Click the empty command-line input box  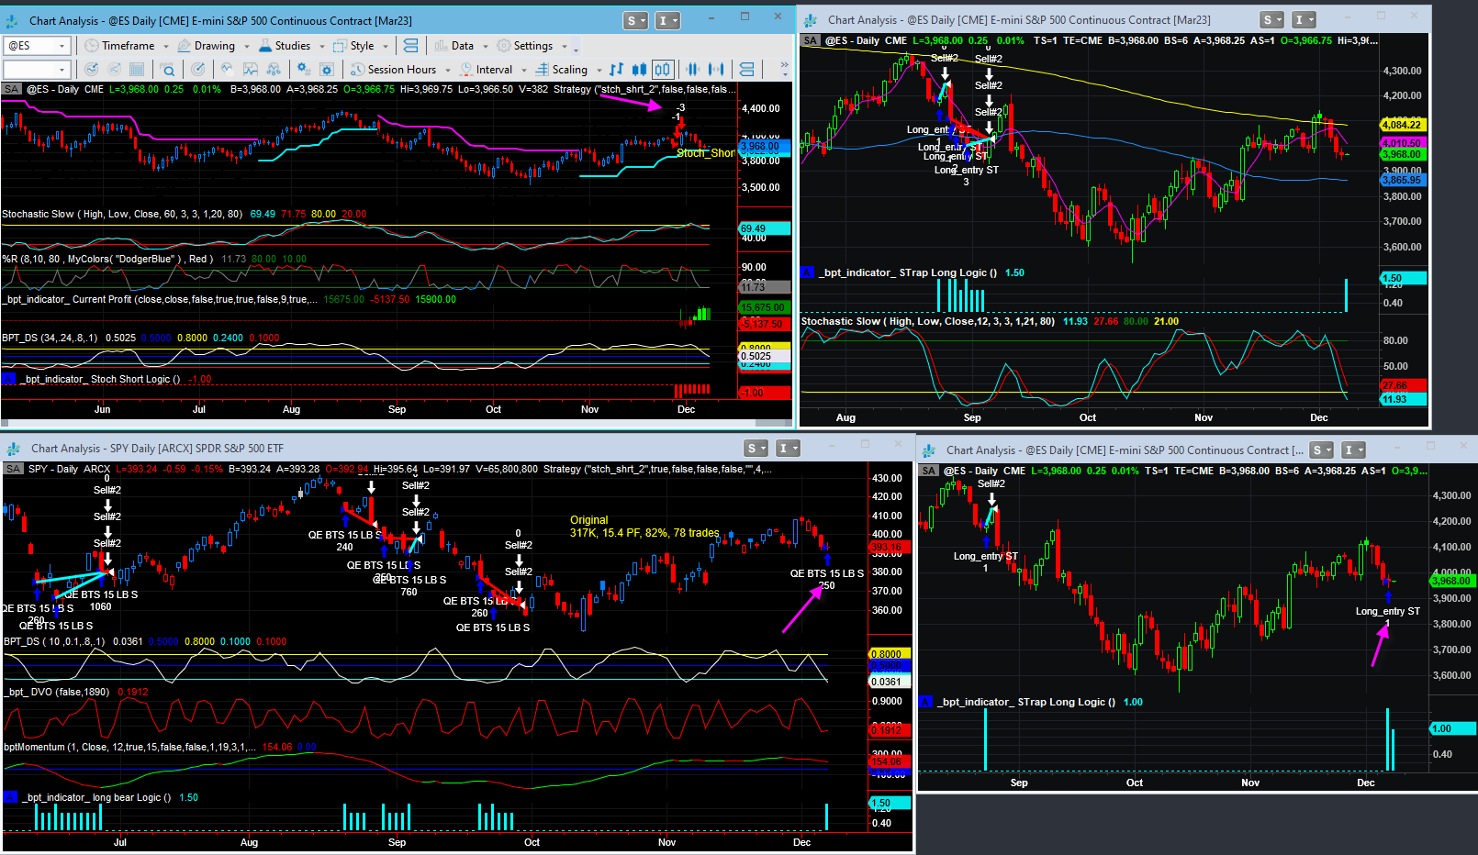click(x=37, y=70)
